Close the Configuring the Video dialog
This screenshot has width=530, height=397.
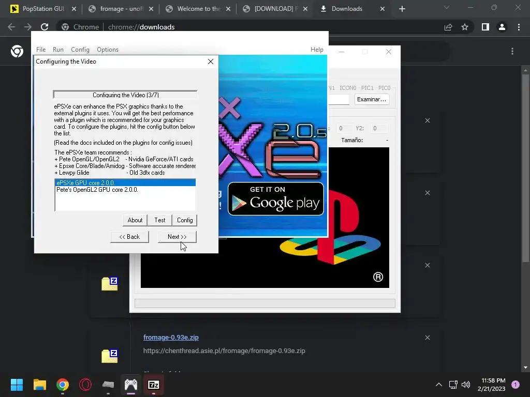211,62
